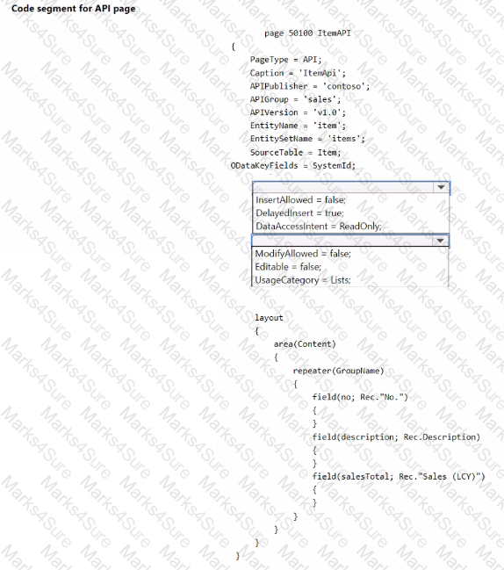Click the EntitySetName = 'items' line

[307, 139]
